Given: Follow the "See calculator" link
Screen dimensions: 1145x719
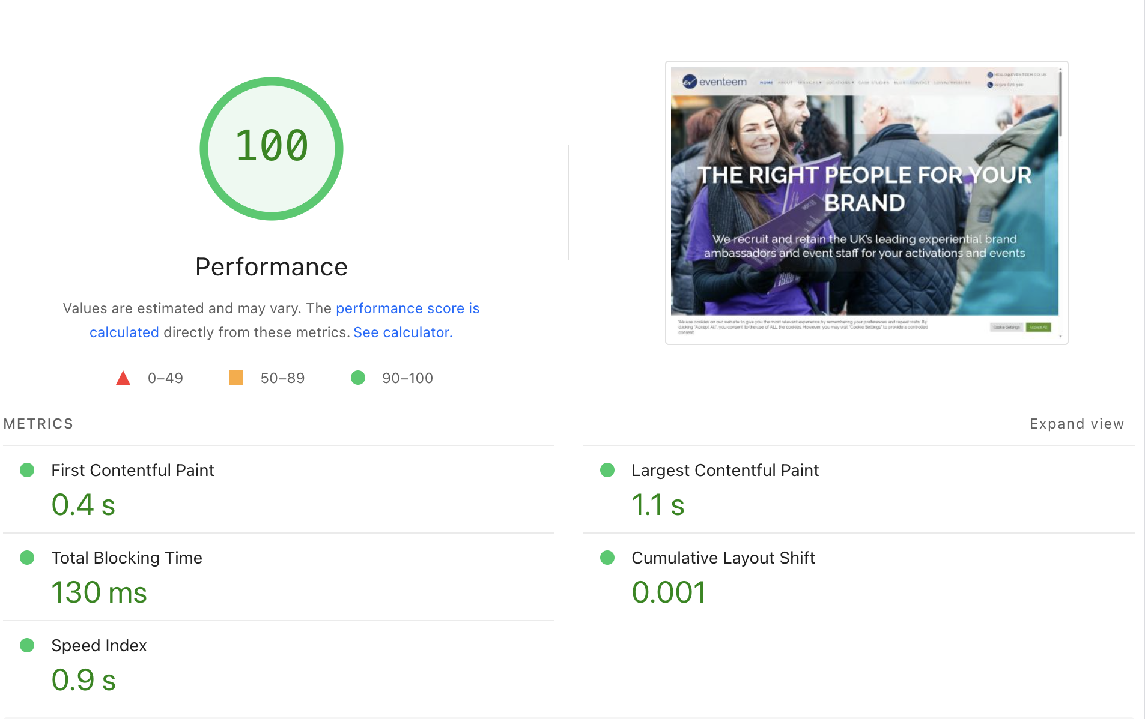Looking at the screenshot, I should tap(402, 332).
